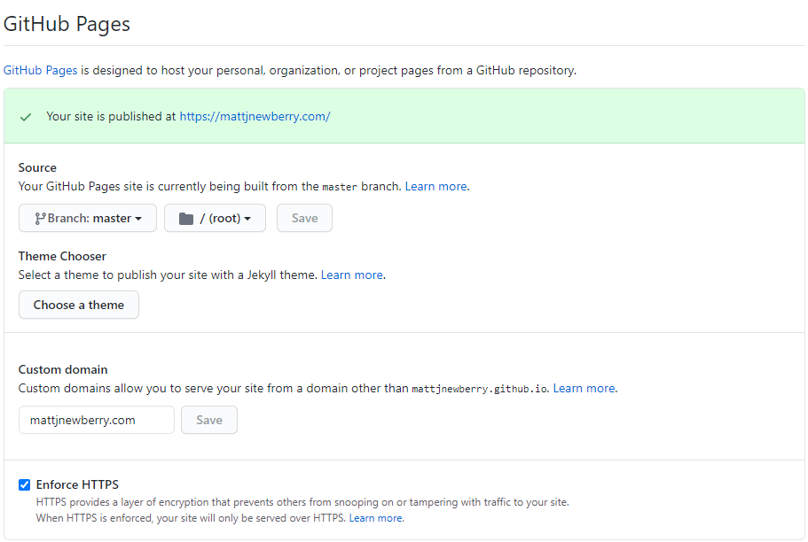Open published site link https://mattjnewberry.com/
This screenshot has height=542, width=808.
[255, 116]
